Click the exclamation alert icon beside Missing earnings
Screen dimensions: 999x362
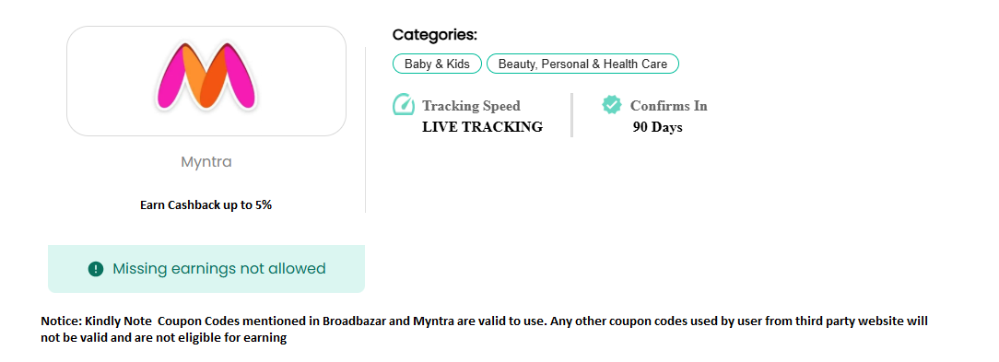(96, 269)
